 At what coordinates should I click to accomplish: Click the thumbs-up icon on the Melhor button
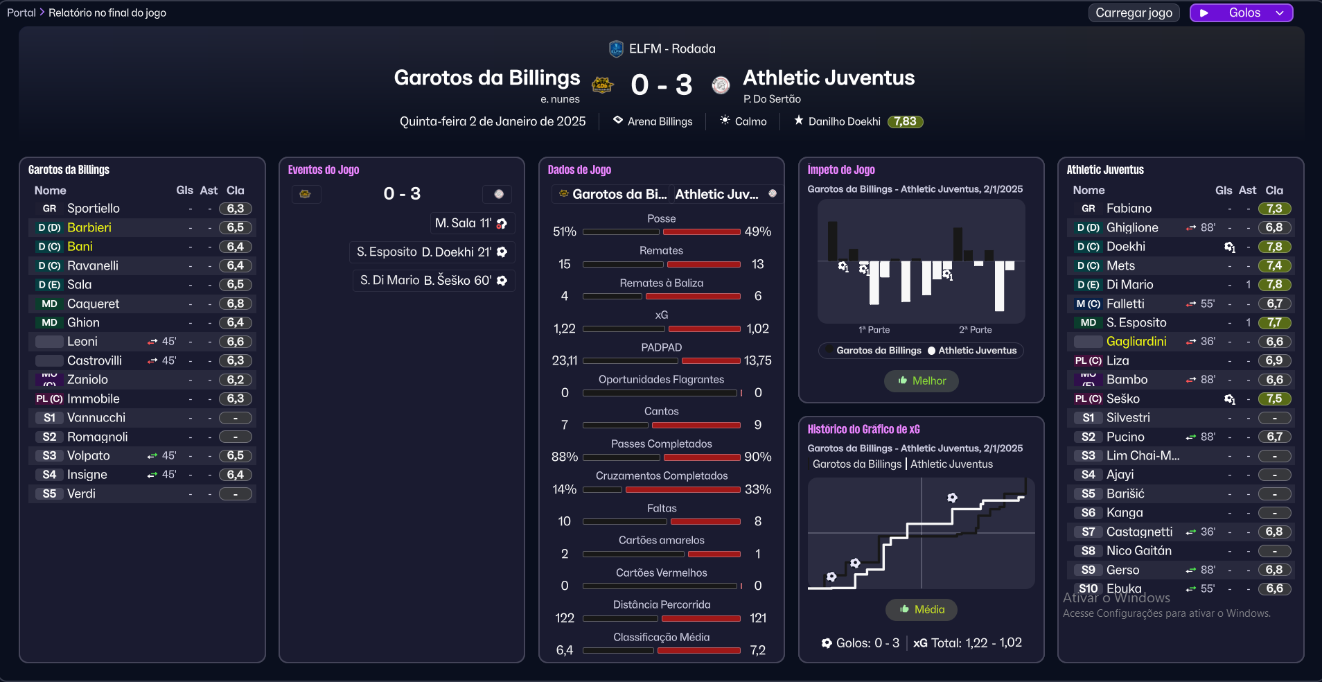pyautogui.click(x=902, y=381)
